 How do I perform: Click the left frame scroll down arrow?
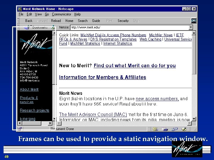point(54,119)
